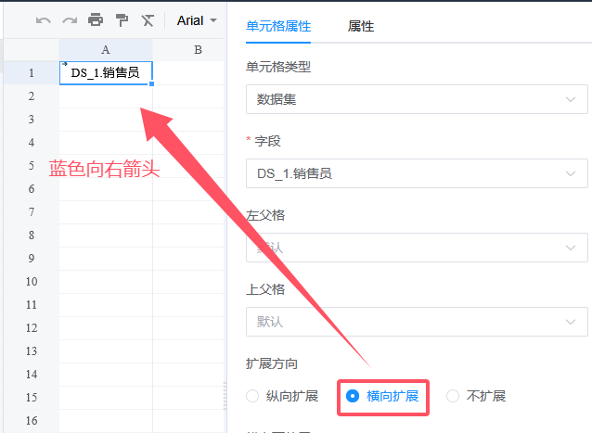The width and height of the screenshot is (592, 433).
Task: Click the fill handle on cell A1
Action: [x=151, y=84]
